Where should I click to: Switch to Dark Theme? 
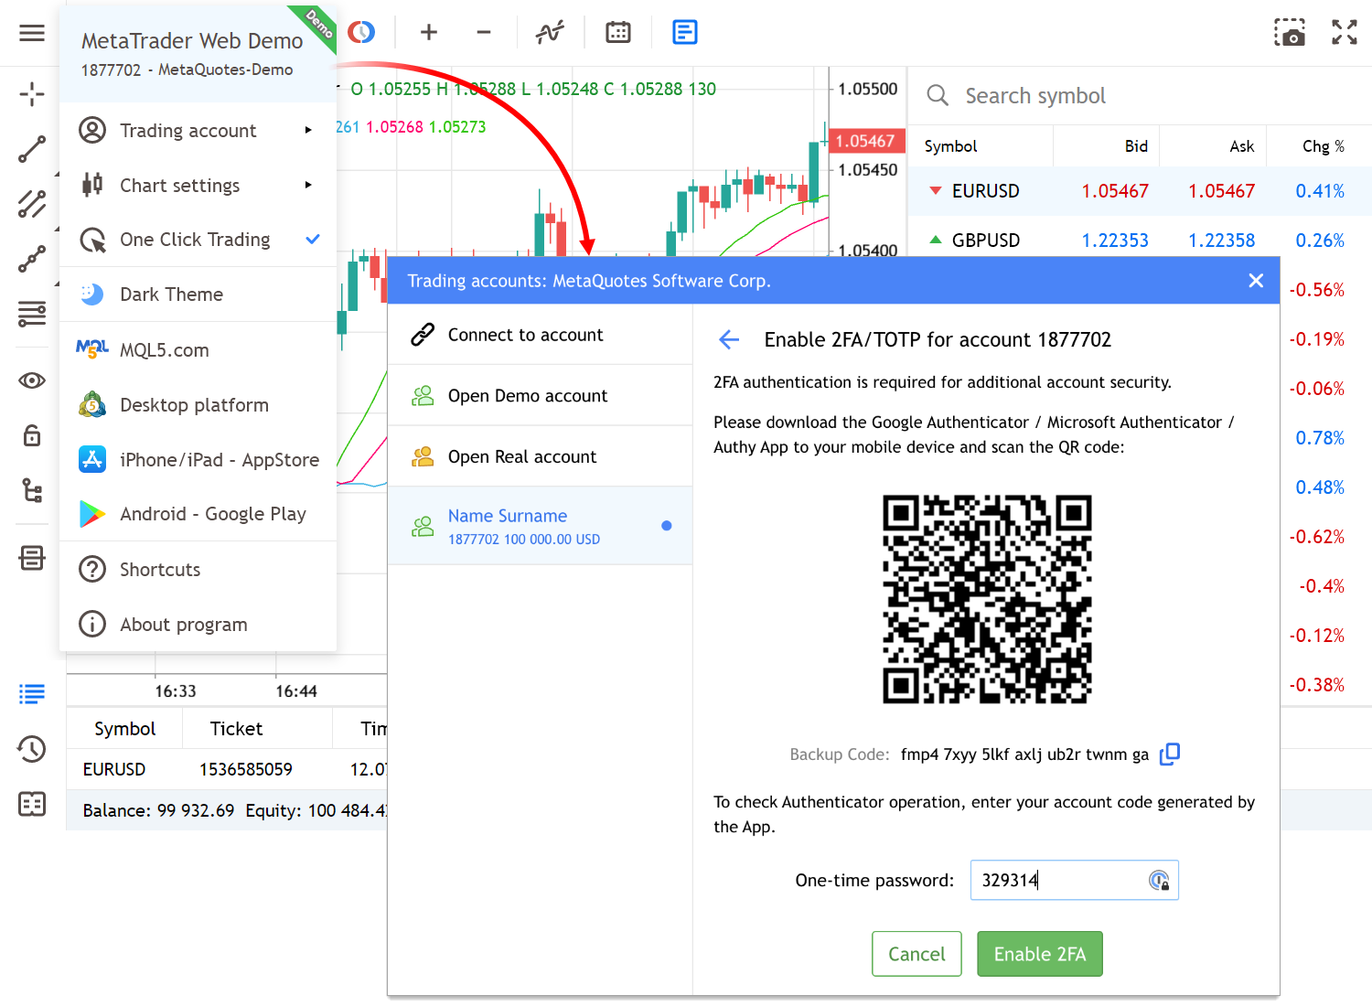tap(171, 294)
